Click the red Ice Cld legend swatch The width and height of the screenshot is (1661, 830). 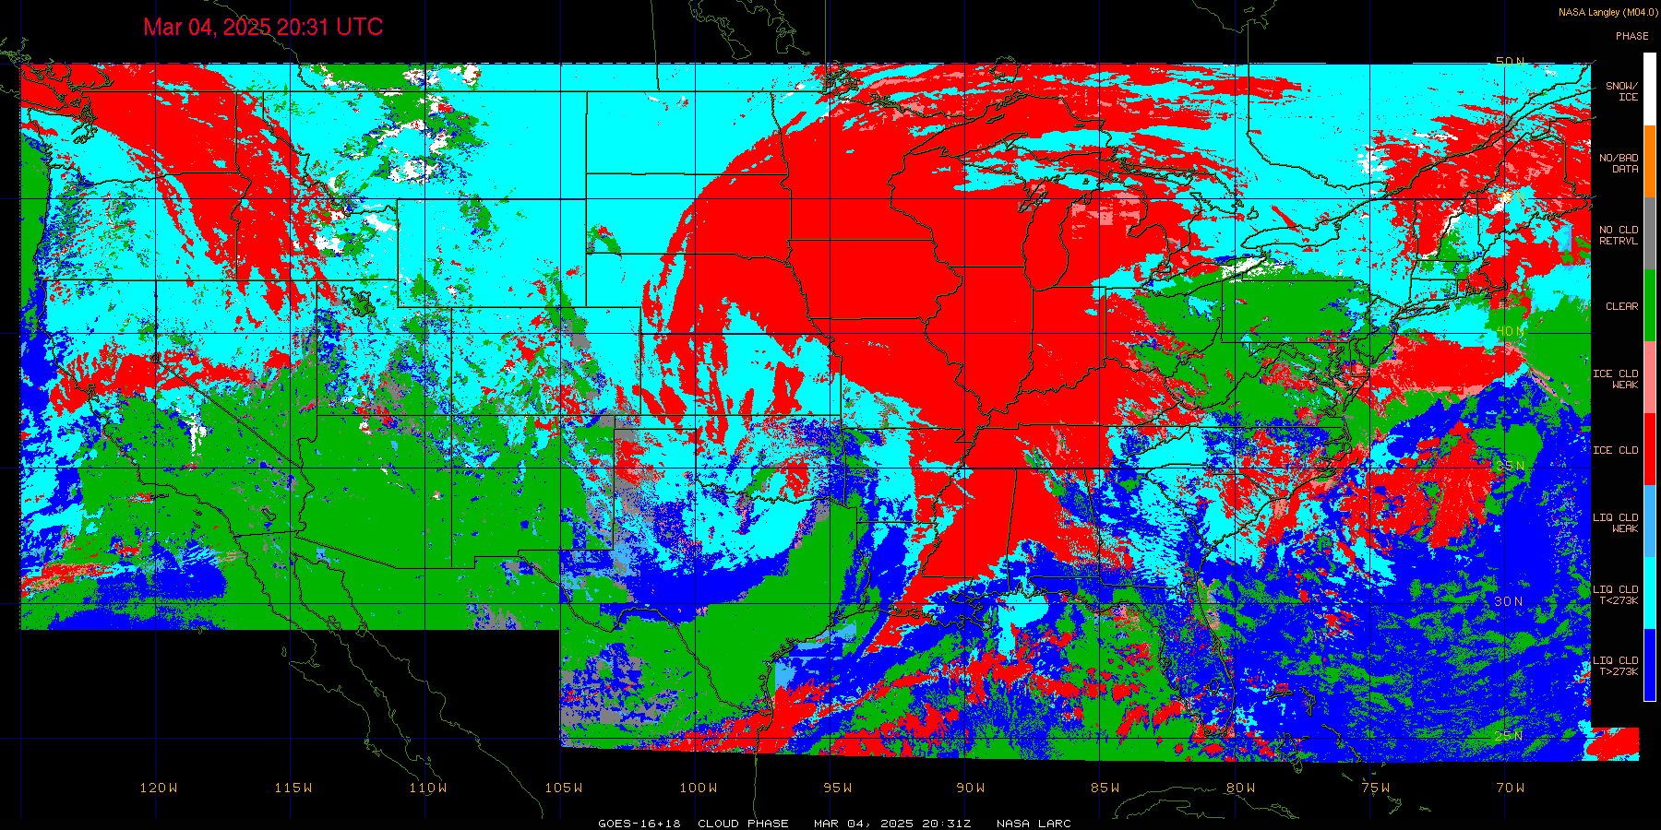point(1650,449)
